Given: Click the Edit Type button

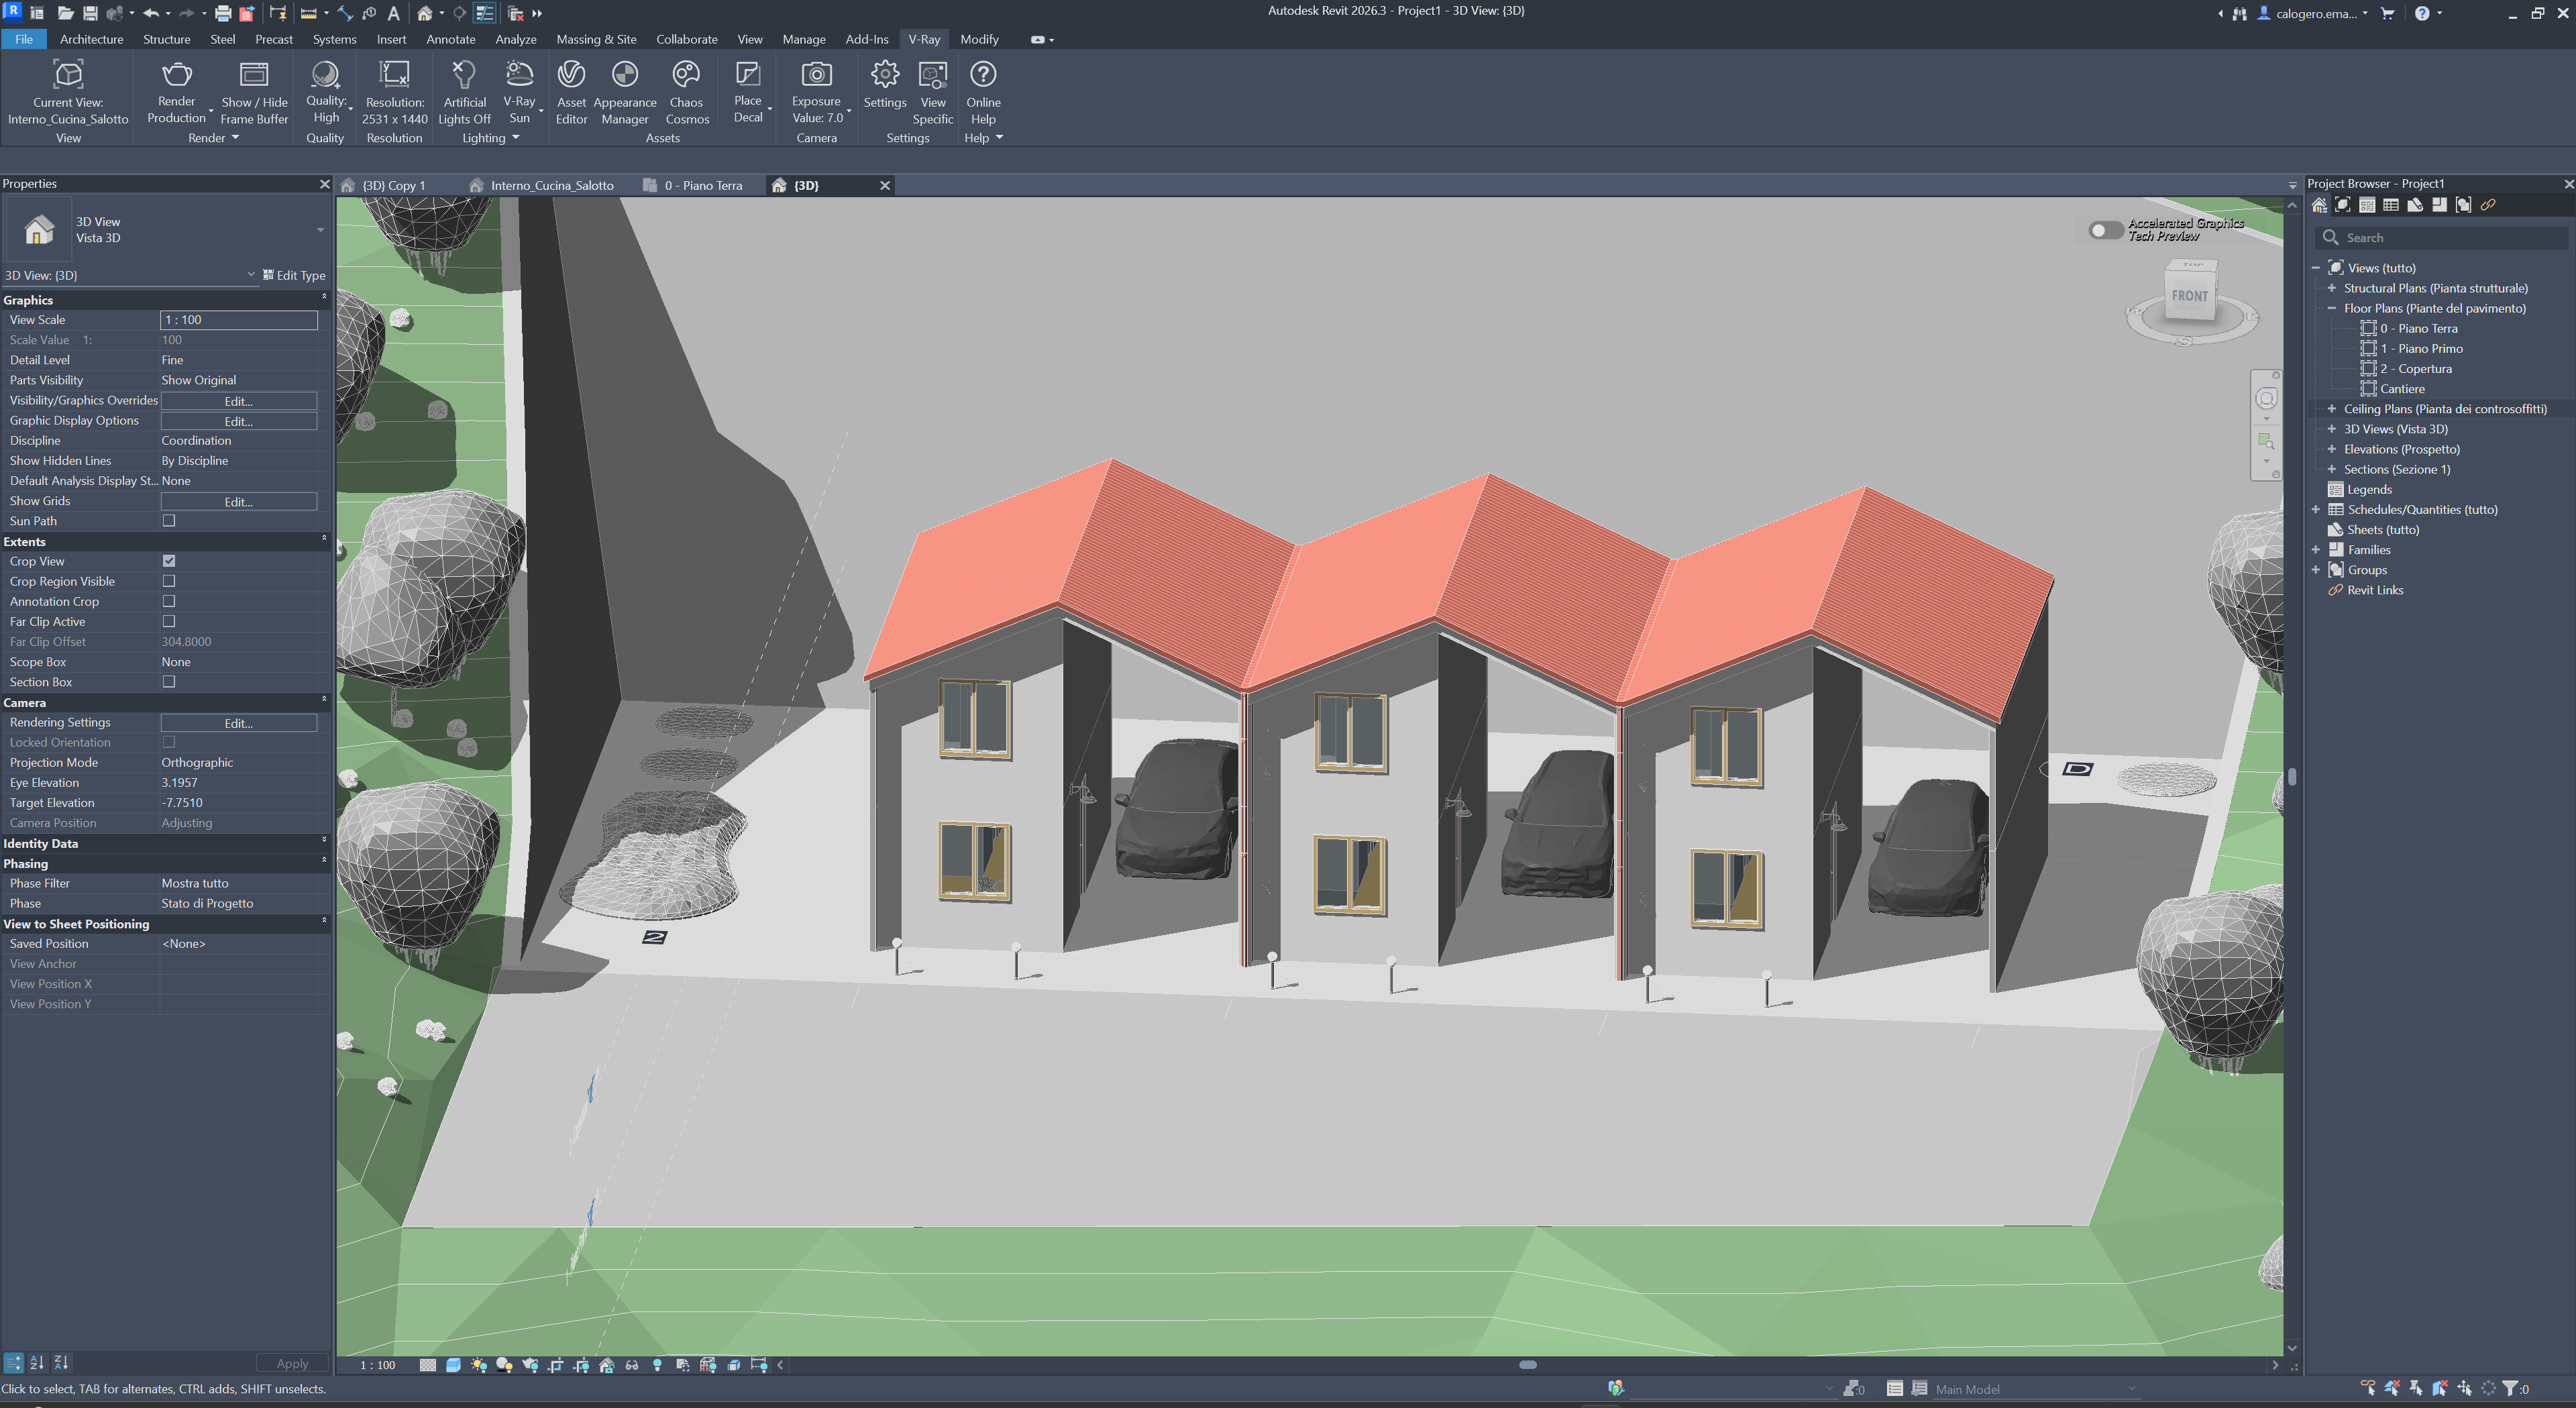Looking at the screenshot, I should point(294,275).
